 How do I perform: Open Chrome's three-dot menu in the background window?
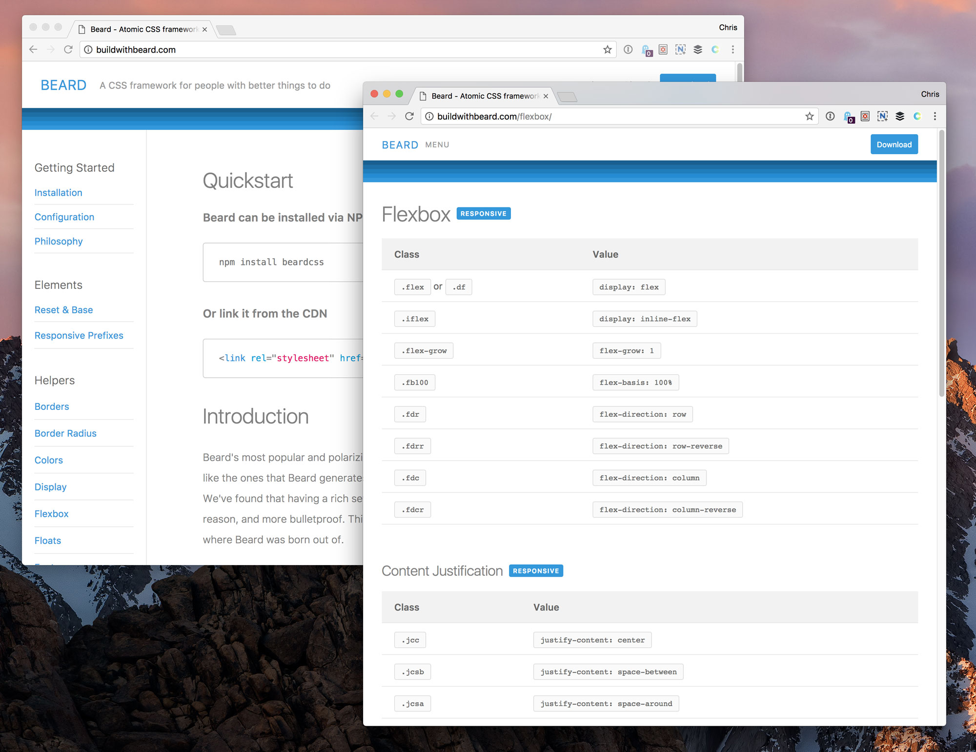[x=733, y=49]
